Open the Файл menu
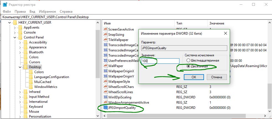 click(7, 12)
